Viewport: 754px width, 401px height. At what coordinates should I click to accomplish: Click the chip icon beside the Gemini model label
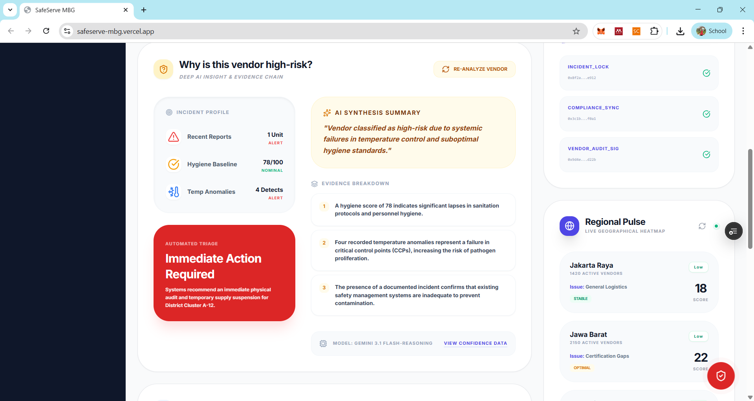pos(323,344)
